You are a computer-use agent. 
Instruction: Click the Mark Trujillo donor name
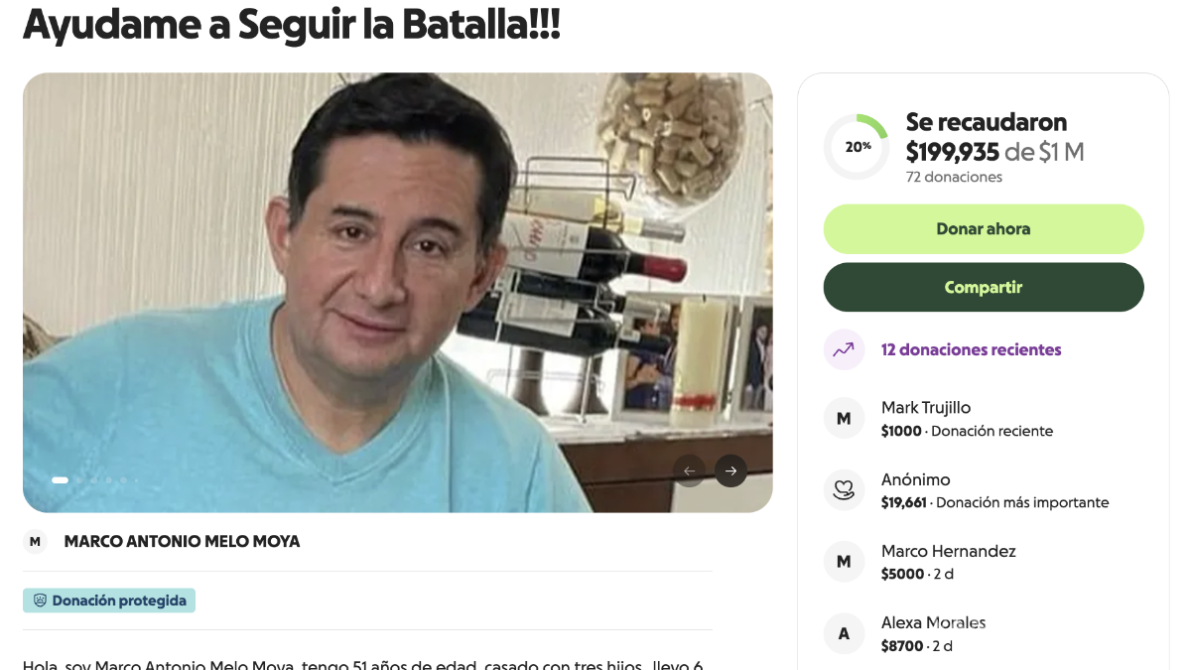click(926, 407)
